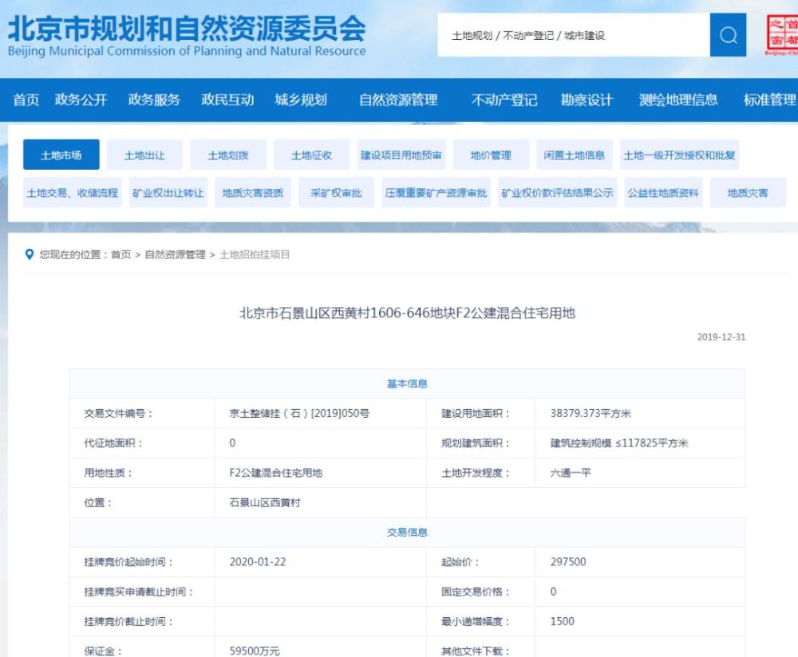Click starting price value 297500
798x657 pixels.
point(568,562)
